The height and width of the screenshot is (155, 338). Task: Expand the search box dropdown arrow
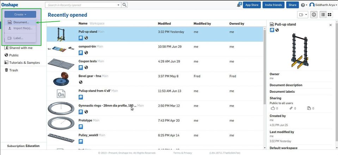click(x=118, y=5)
